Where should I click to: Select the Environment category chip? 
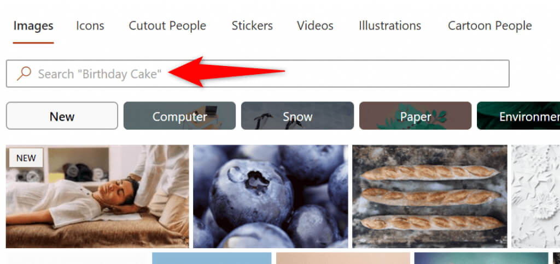coord(518,116)
